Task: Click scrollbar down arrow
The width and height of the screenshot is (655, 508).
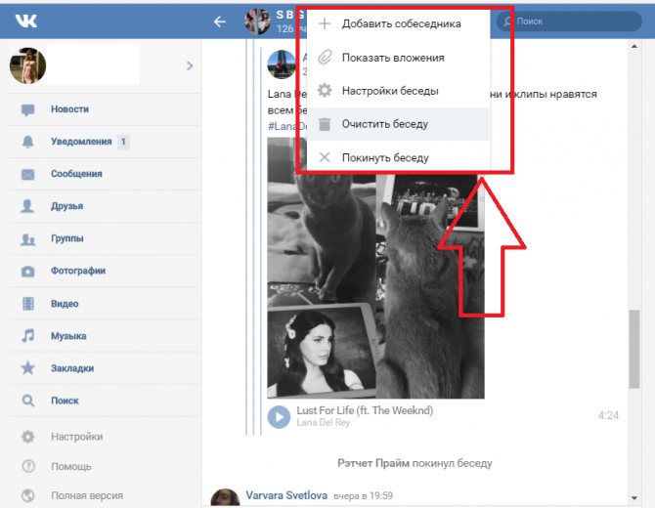Action: coord(634,497)
